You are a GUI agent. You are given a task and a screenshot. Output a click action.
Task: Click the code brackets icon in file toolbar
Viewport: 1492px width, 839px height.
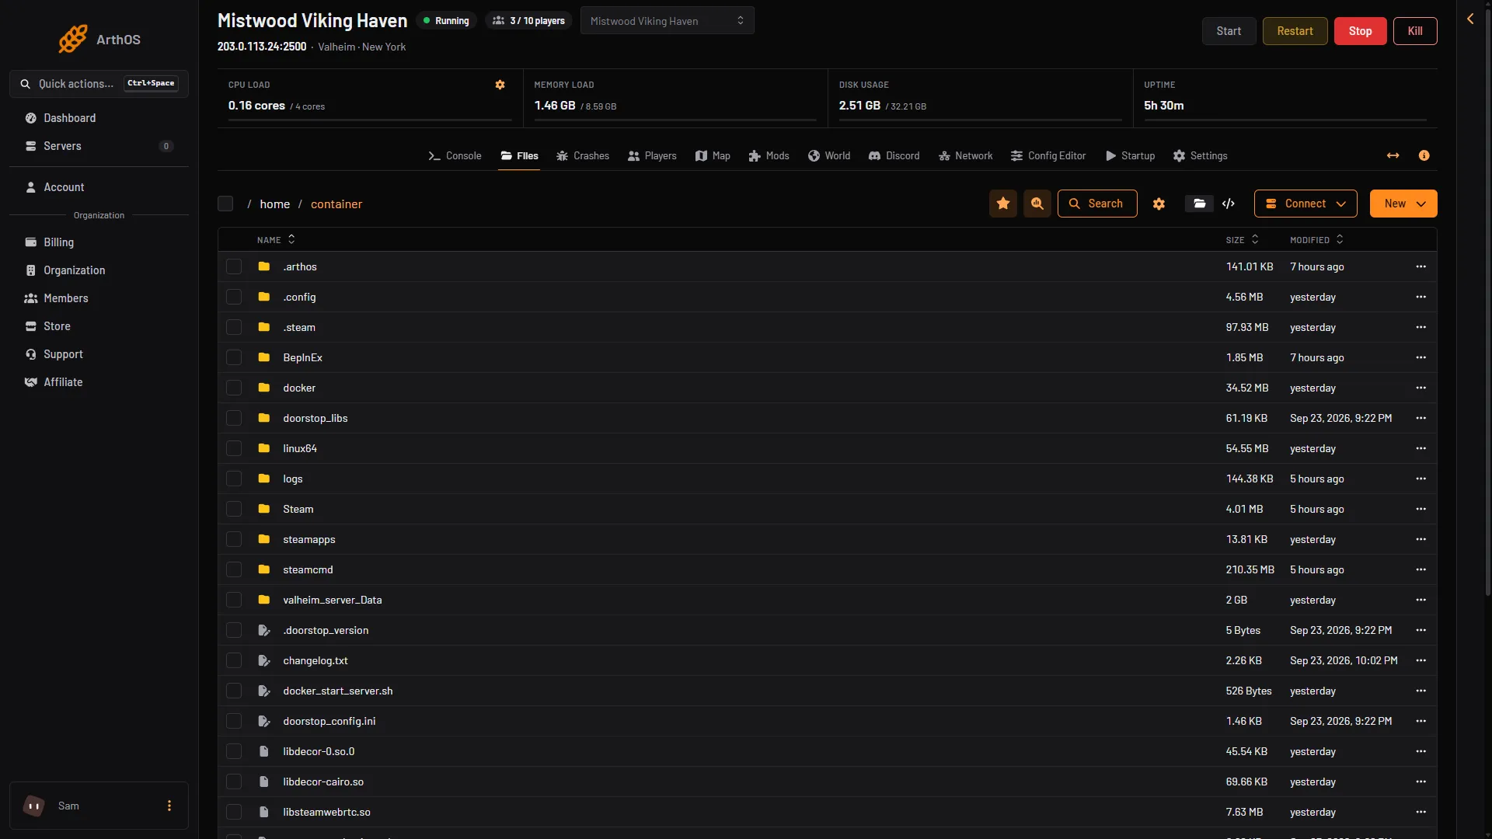pyautogui.click(x=1229, y=204)
